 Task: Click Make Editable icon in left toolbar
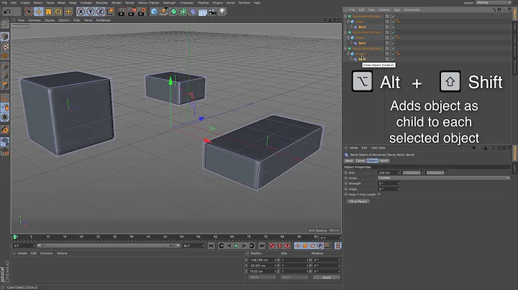pyautogui.click(x=5, y=24)
